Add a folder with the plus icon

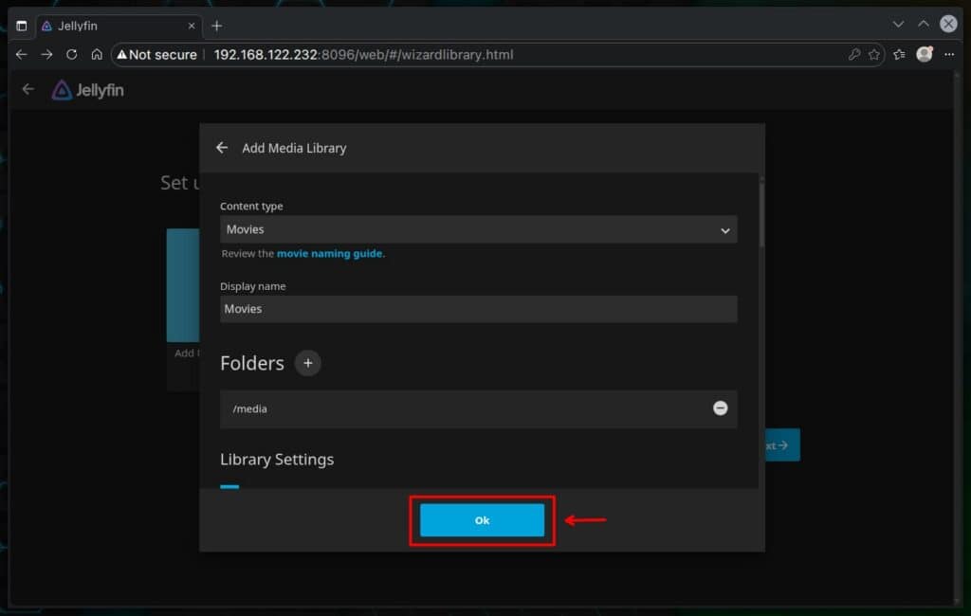click(307, 363)
